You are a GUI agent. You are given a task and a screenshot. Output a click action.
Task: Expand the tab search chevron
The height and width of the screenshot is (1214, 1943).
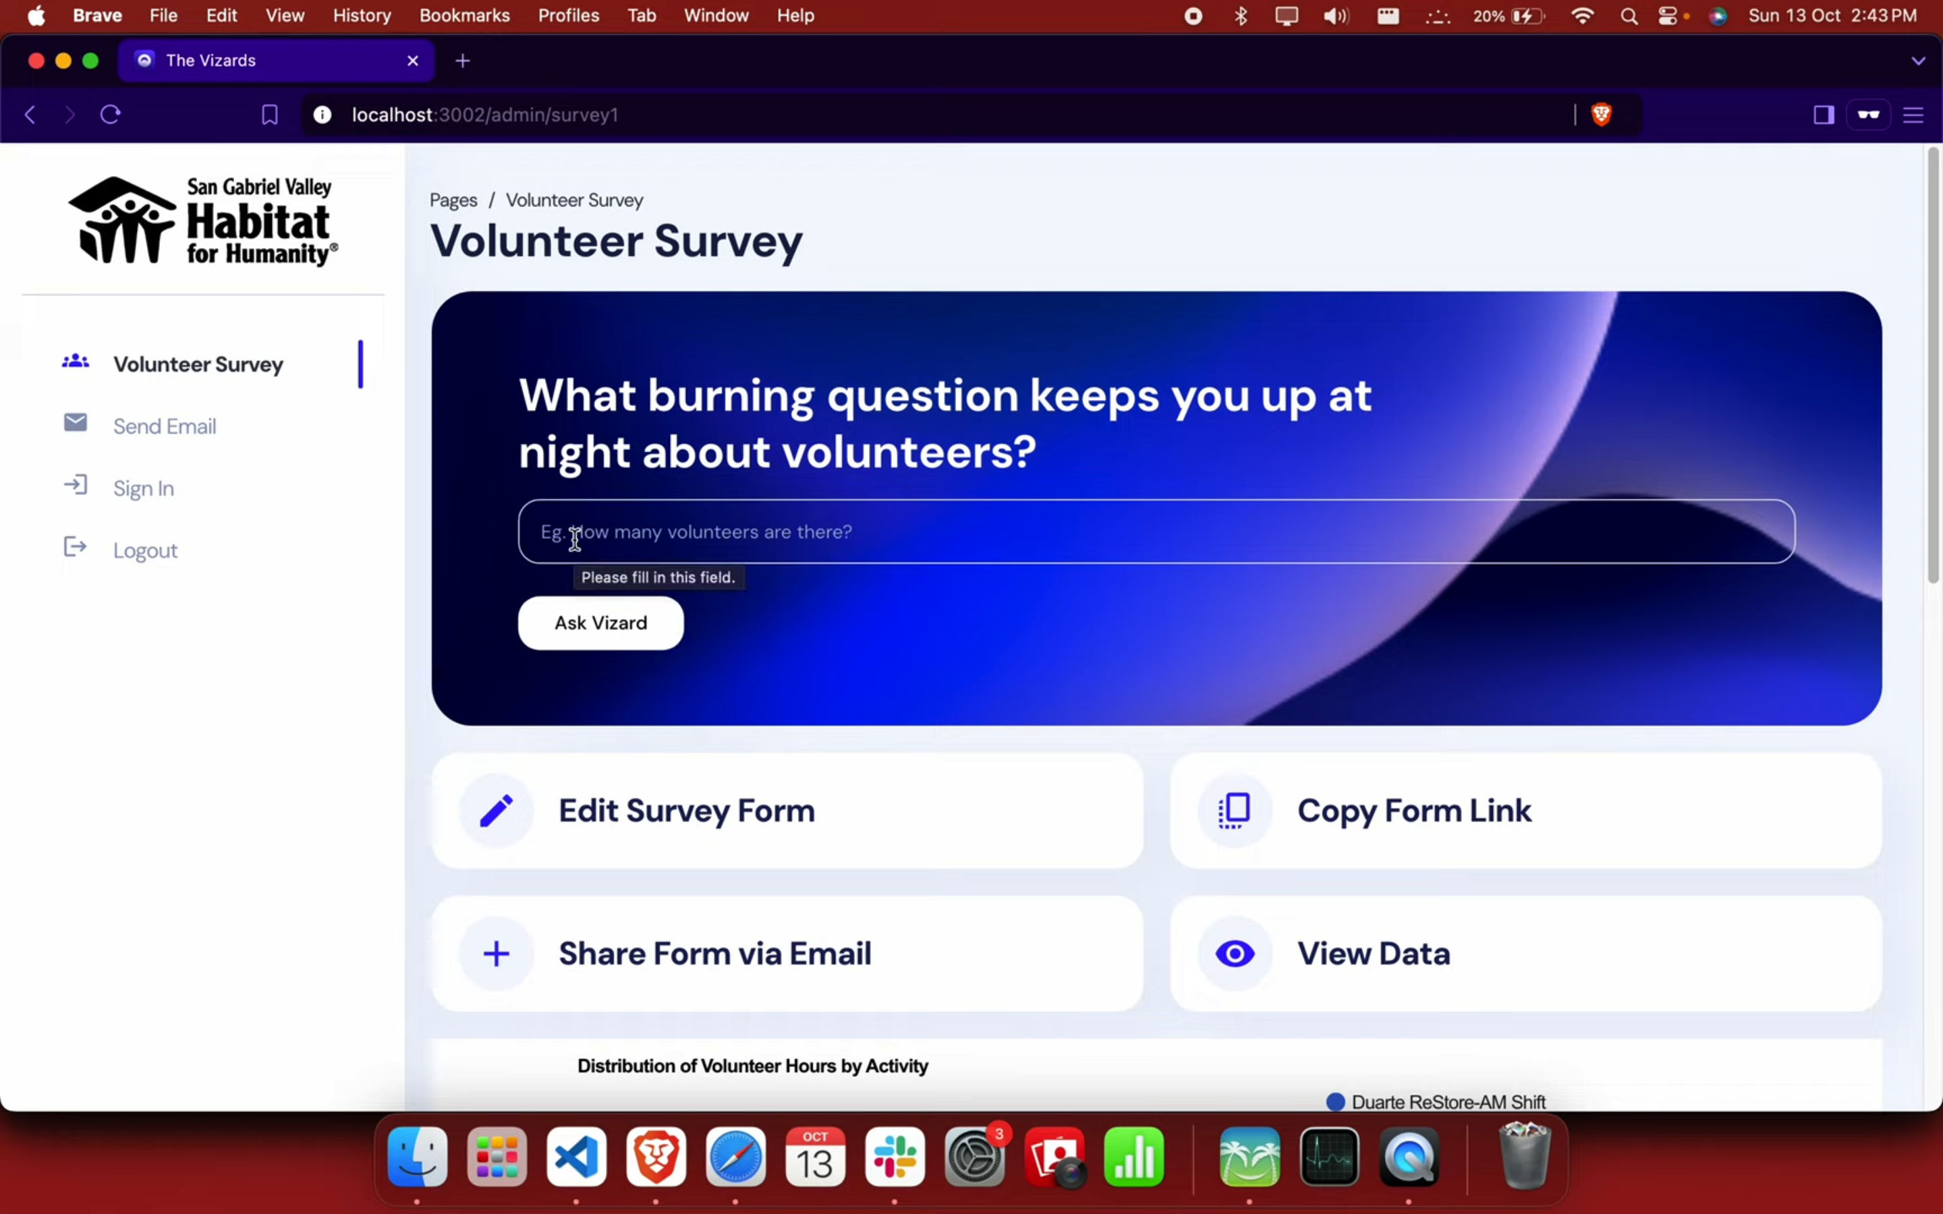click(1918, 61)
